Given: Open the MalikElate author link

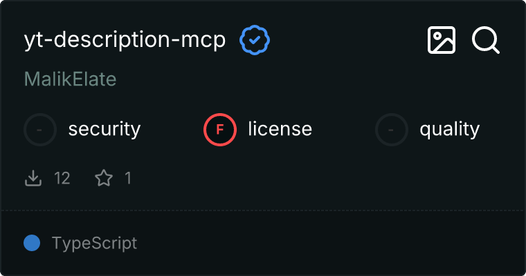Looking at the screenshot, I should tap(69, 79).
